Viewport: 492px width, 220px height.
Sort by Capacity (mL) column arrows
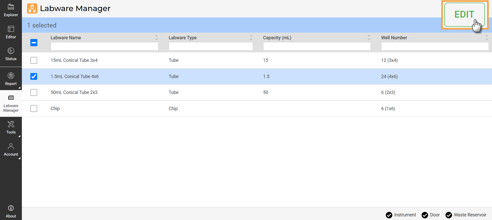click(x=369, y=37)
